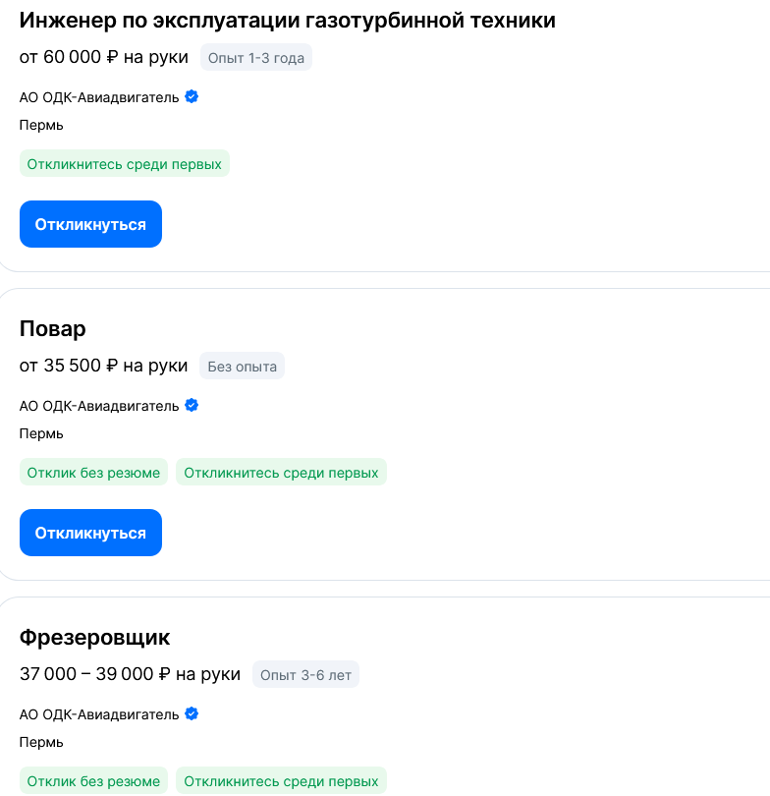Image resolution: width=770 pixels, height=796 pixels.
Task: Click Отклик без резюме tag in Повар card
Action: (x=93, y=472)
